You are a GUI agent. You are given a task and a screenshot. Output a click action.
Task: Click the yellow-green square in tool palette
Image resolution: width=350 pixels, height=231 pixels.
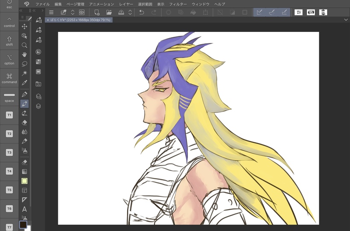tap(25, 181)
